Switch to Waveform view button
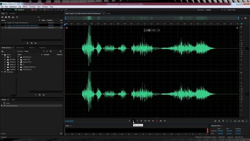The height and width of the screenshot is (141, 250). [8, 10]
